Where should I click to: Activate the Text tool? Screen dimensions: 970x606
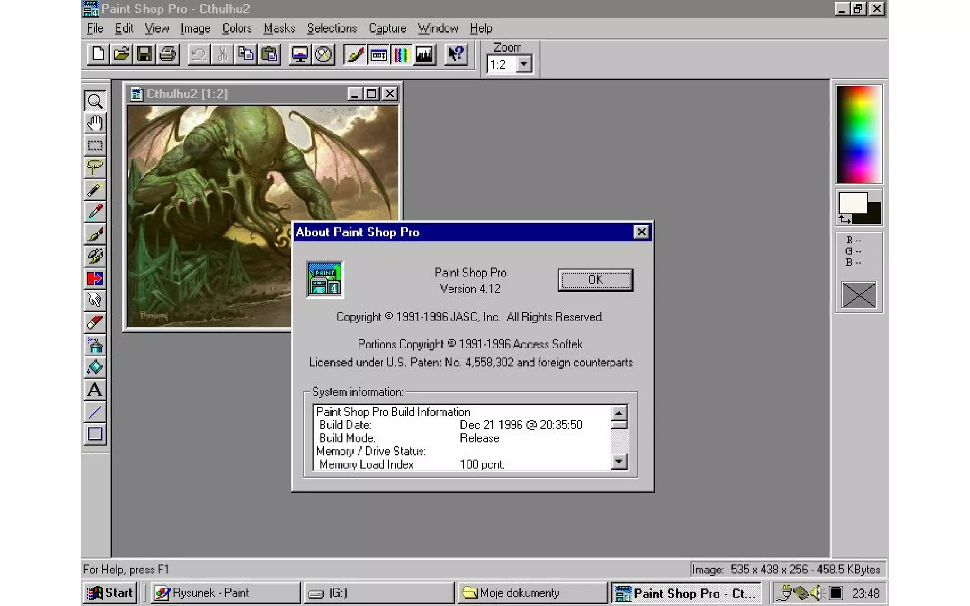[95, 390]
